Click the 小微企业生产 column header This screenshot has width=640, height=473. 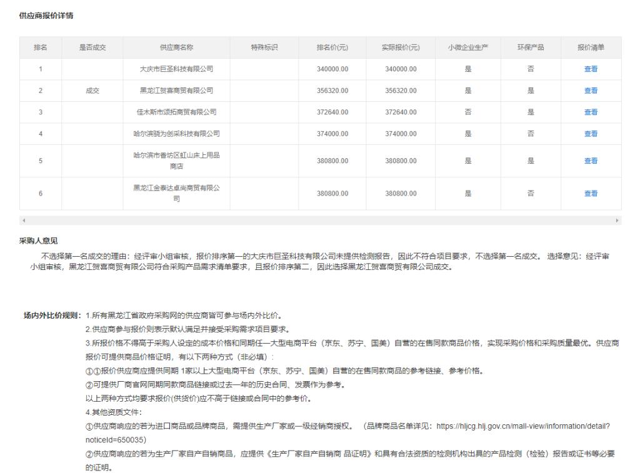point(467,47)
